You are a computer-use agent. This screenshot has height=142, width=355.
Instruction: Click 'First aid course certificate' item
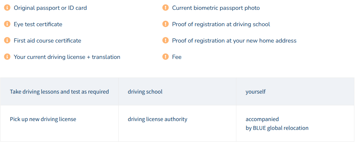48,41
